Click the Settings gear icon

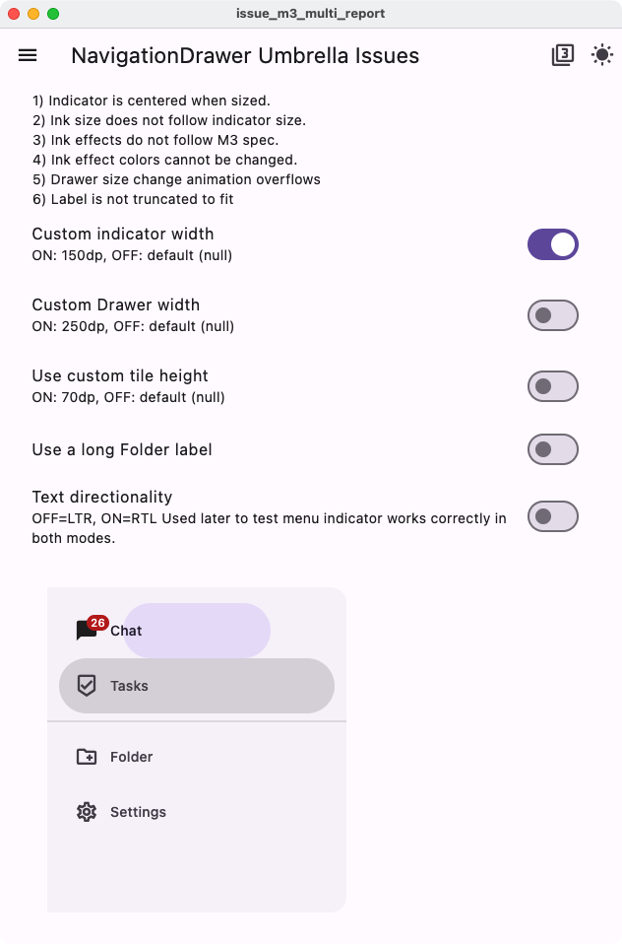(87, 812)
